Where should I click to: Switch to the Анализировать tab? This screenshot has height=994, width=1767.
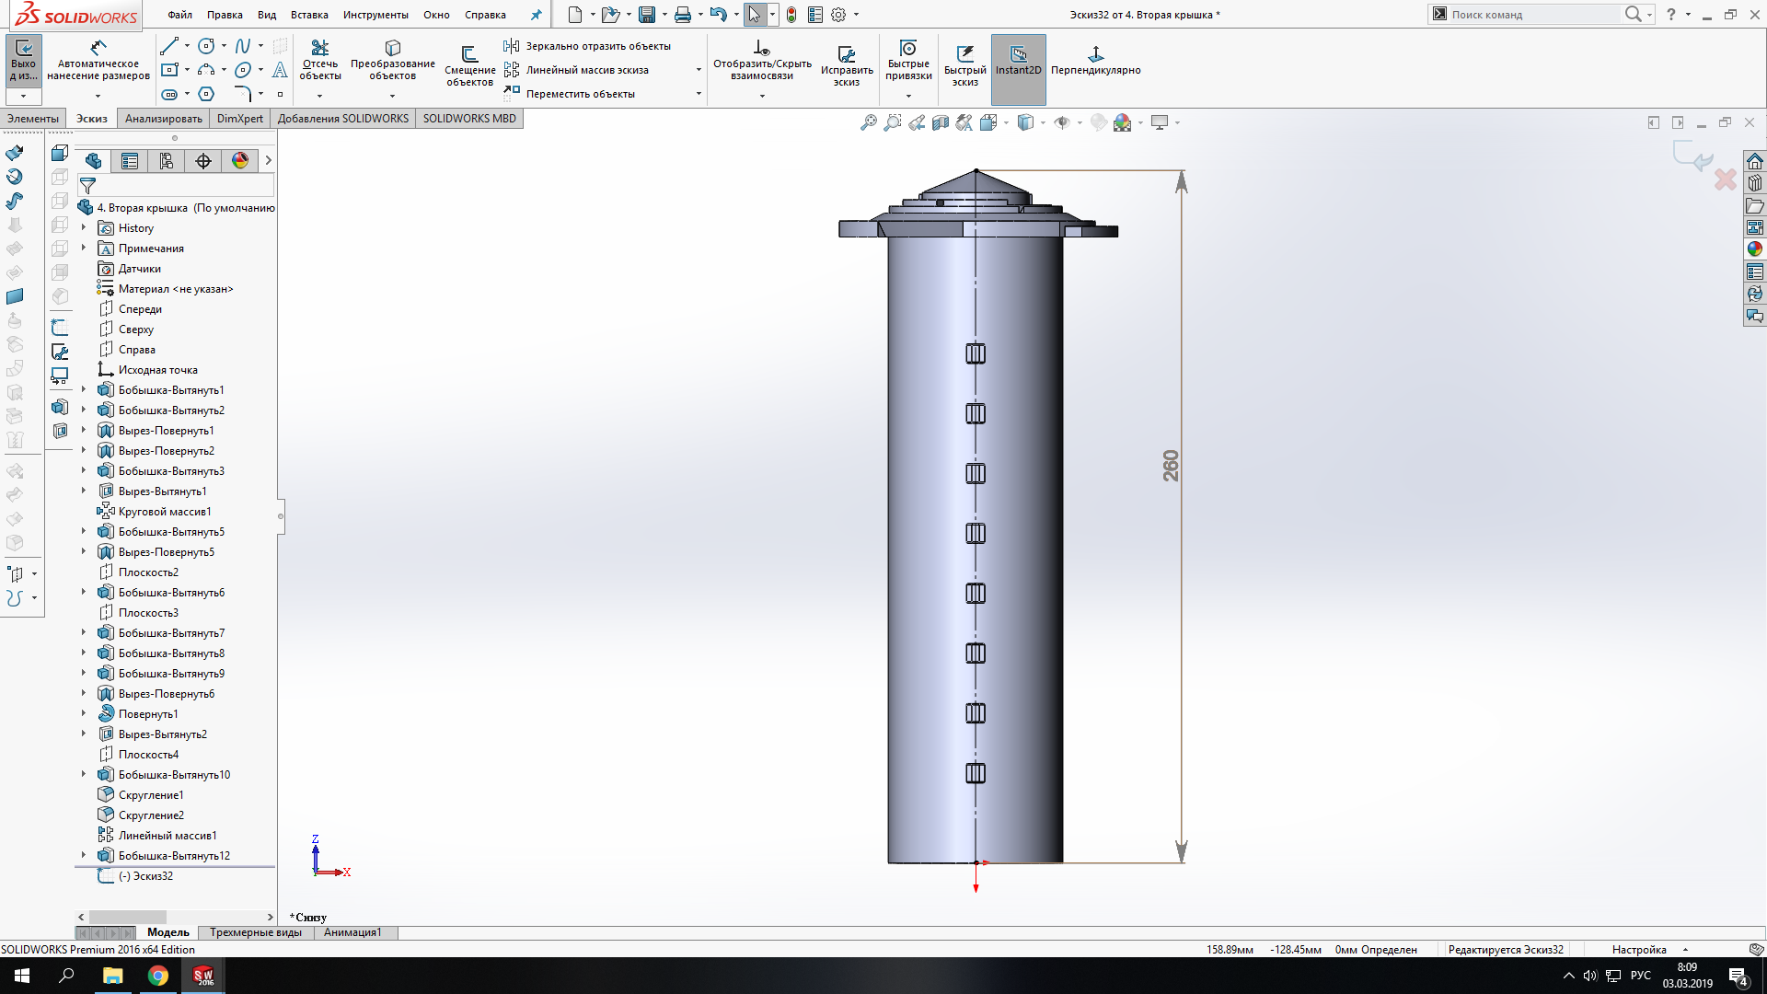[x=163, y=119]
